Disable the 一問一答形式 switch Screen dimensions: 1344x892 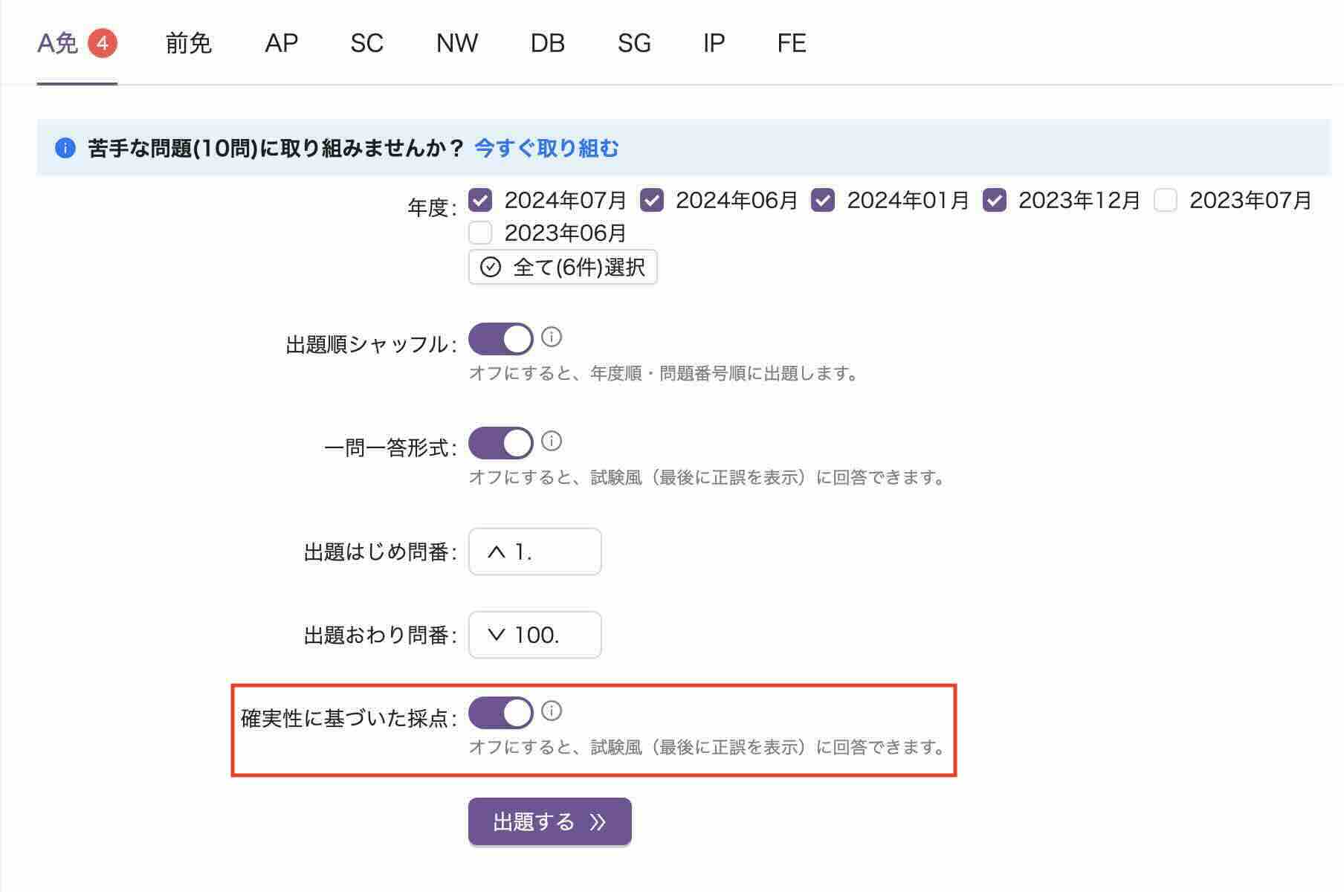(500, 444)
